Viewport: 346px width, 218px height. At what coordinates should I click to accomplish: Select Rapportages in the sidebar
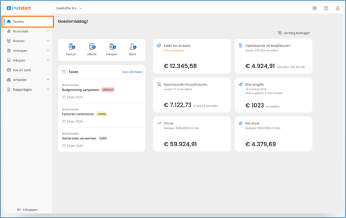click(28, 90)
